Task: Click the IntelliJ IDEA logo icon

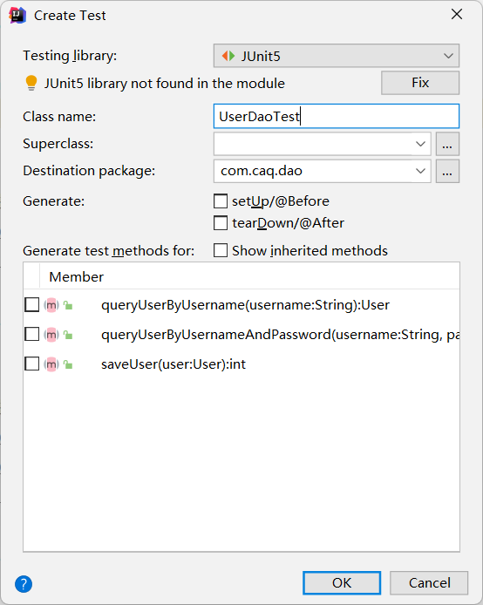Action: coord(17,16)
